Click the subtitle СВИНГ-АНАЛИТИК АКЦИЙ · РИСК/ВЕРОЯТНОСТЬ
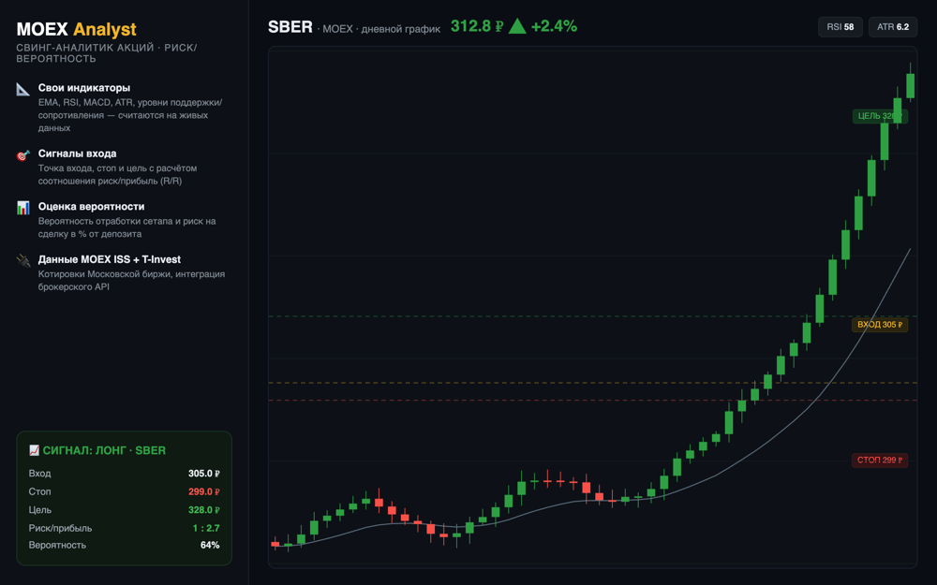The image size is (937, 585). click(x=107, y=53)
